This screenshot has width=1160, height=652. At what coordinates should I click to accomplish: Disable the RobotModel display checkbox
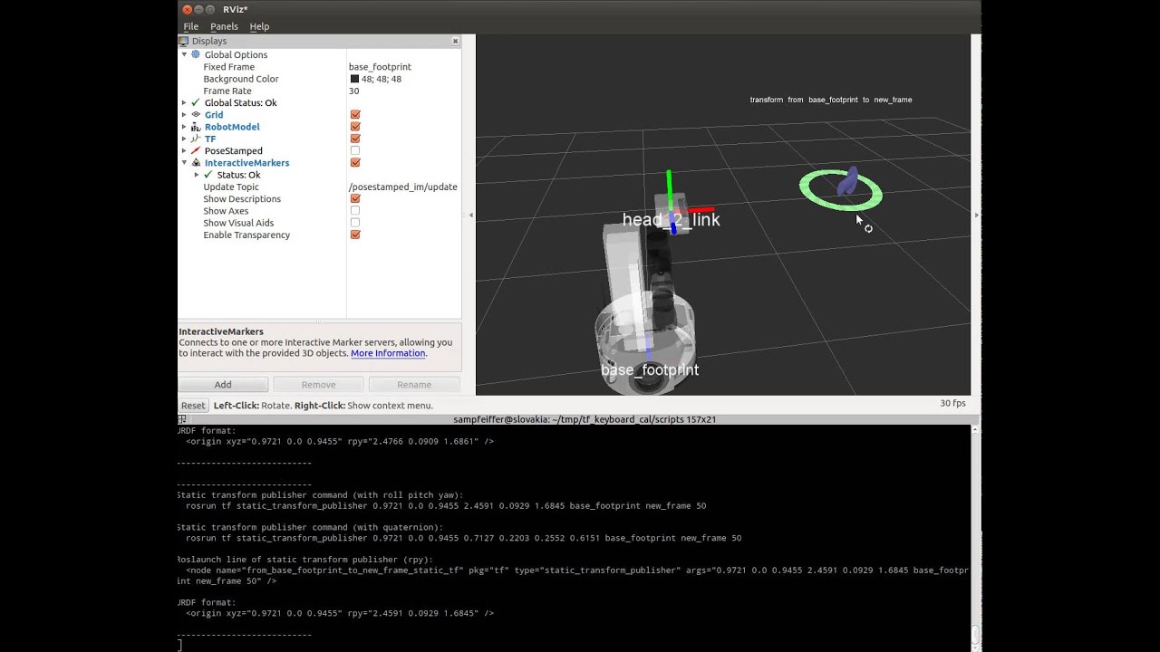pos(355,127)
